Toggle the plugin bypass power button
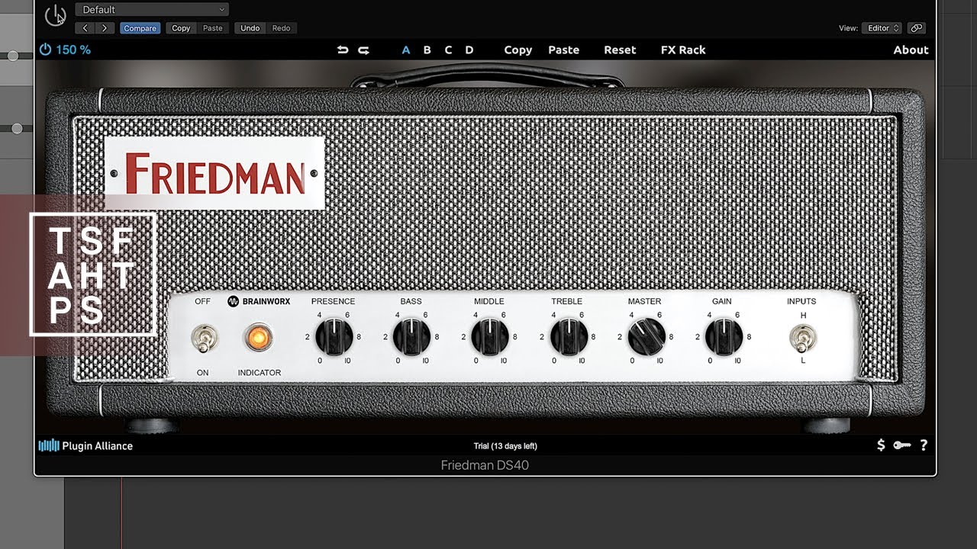Viewport: 977px width, 549px height. [55, 14]
